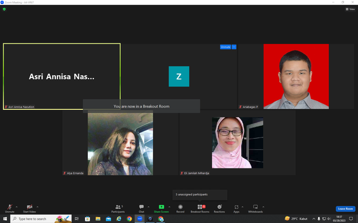Expand audio options arrow beside Unmute
The width and height of the screenshot is (358, 223).
(16, 207)
